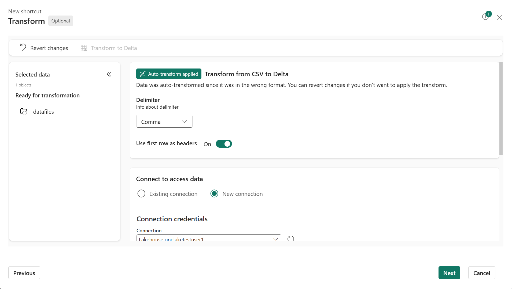The width and height of the screenshot is (512, 289).
Task: Collapse the Selected data panel
Action: pyautogui.click(x=109, y=74)
